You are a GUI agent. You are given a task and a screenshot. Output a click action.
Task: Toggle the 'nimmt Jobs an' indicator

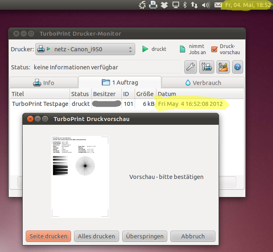click(x=183, y=49)
